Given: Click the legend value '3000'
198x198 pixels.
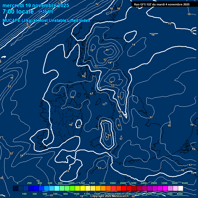Looking at the screenshot, I should pyautogui.click(x=159, y=194).
